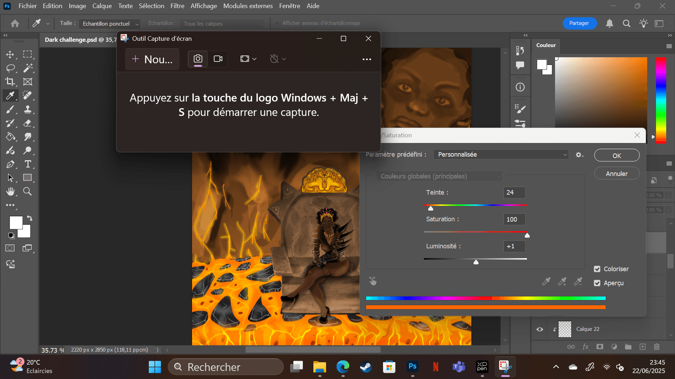Screen dimensions: 675x379
Task: Select the Rectangle shape tool
Action: tap(27, 178)
